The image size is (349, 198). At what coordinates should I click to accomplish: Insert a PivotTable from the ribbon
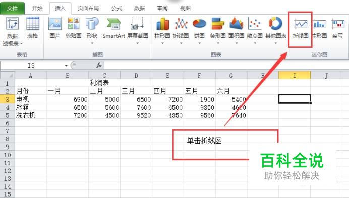pyautogui.click(x=12, y=32)
